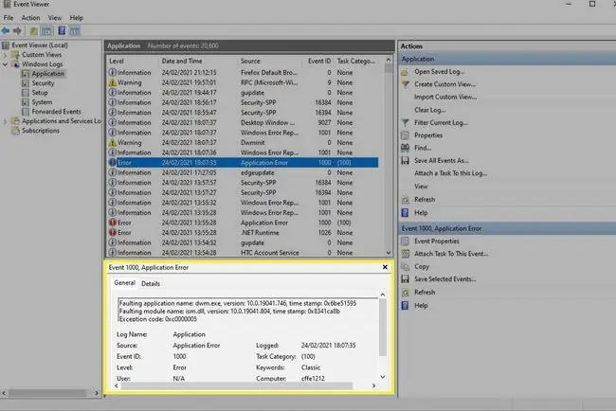Expand the Custom Views tree node
Image resolution: width=616 pixels, height=411 pixels.
coord(5,55)
